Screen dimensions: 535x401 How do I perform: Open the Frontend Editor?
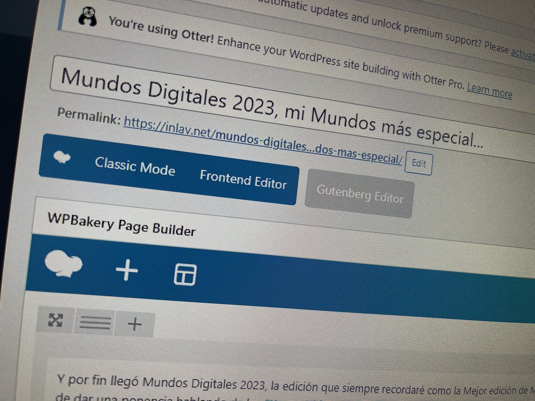click(x=243, y=180)
